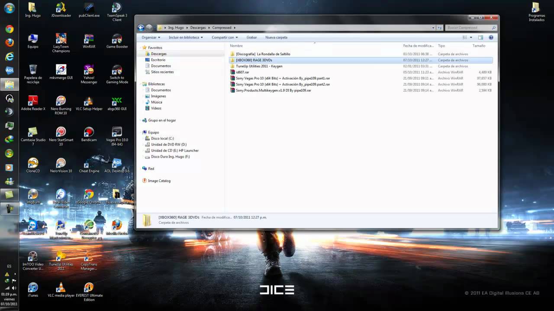This screenshot has height=311, width=554.
Task: Select the Game Booster desktop icon
Action: pos(117,41)
